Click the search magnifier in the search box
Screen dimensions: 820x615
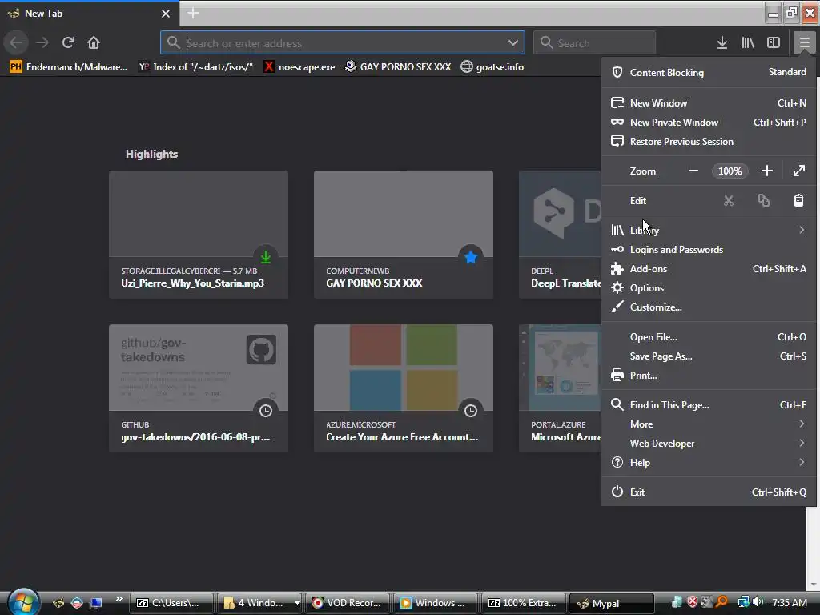click(546, 42)
